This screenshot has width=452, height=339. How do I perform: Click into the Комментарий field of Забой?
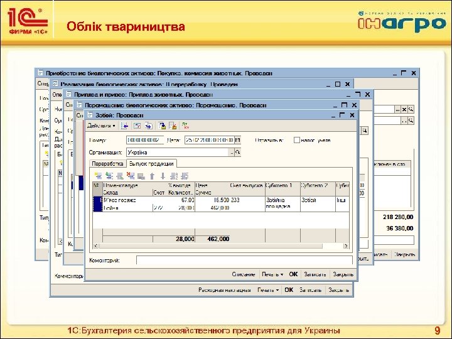tap(244, 261)
